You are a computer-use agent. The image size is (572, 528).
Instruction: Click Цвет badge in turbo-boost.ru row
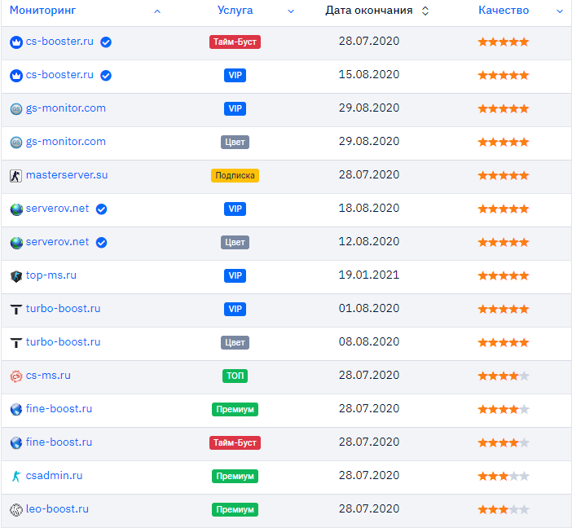click(235, 342)
